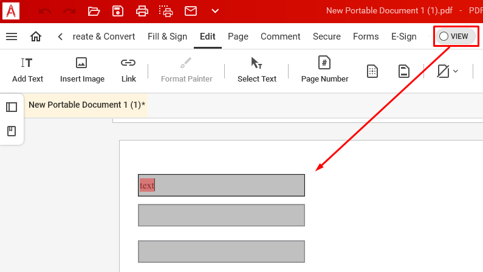Open the Comment tab

coord(280,37)
